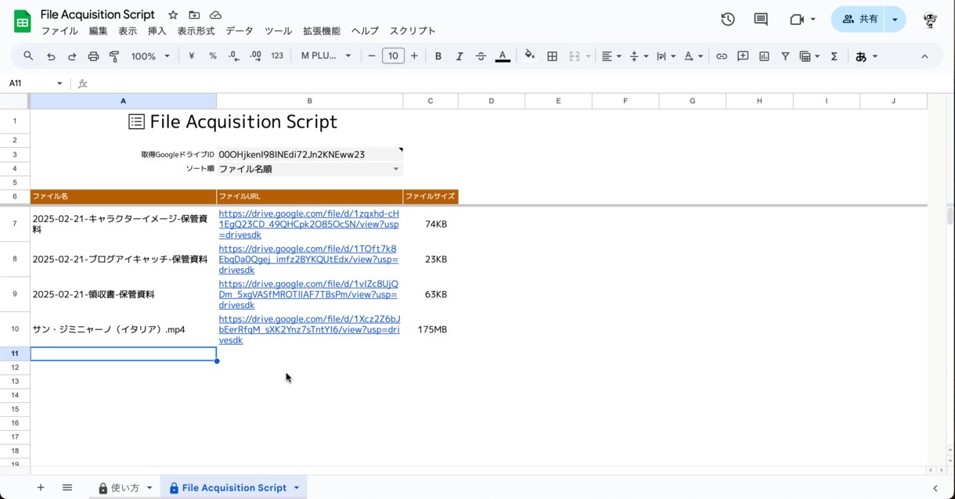Select the Google Drive ID cell B3

[x=309, y=155]
